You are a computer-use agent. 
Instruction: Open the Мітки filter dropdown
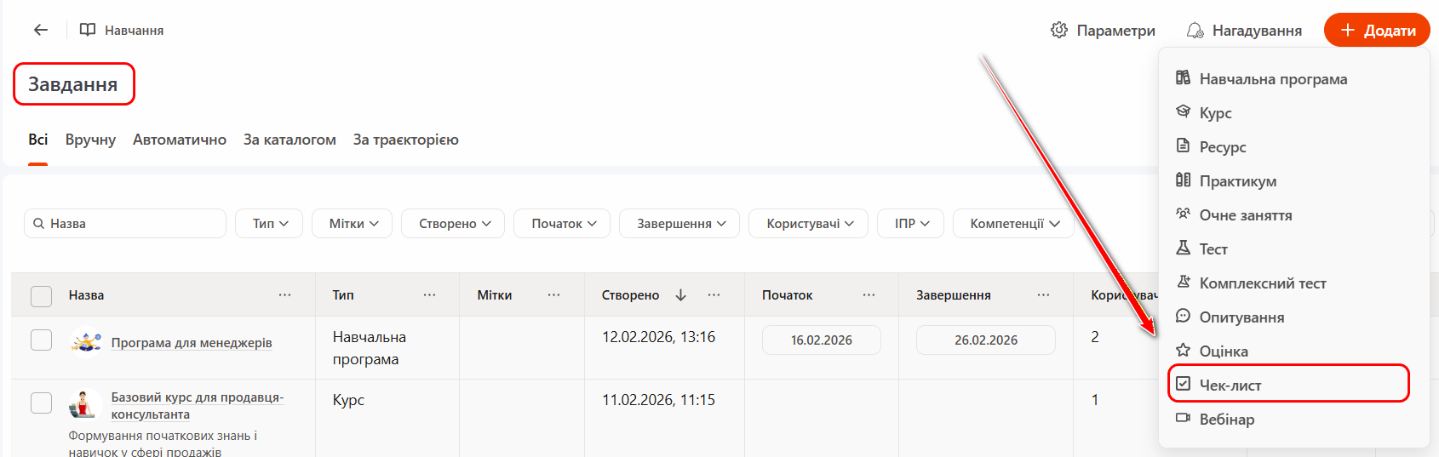coord(352,224)
